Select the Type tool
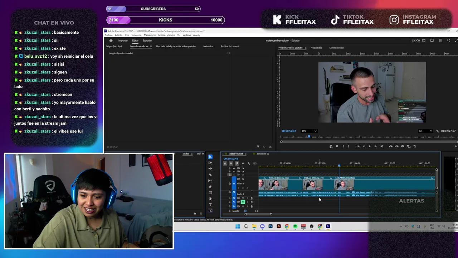Viewport: 458px width, 258px height. pos(210,205)
